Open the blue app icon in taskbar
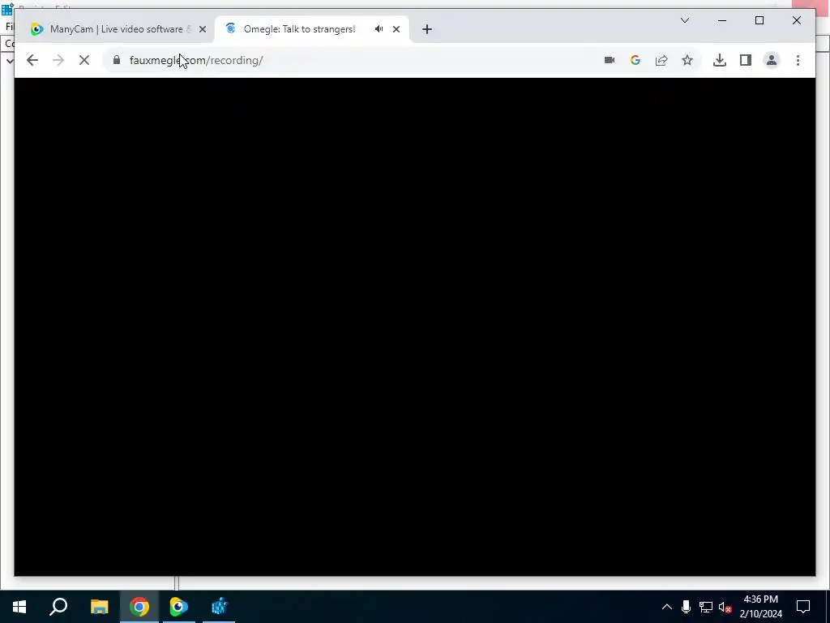830x623 pixels. [x=219, y=607]
